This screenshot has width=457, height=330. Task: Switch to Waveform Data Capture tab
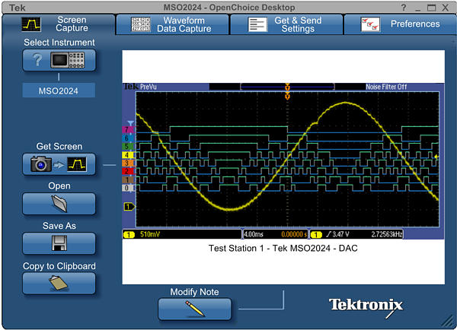(171, 24)
